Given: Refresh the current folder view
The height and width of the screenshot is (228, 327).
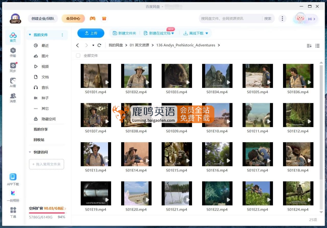Looking at the screenshot, I should tap(99, 45).
